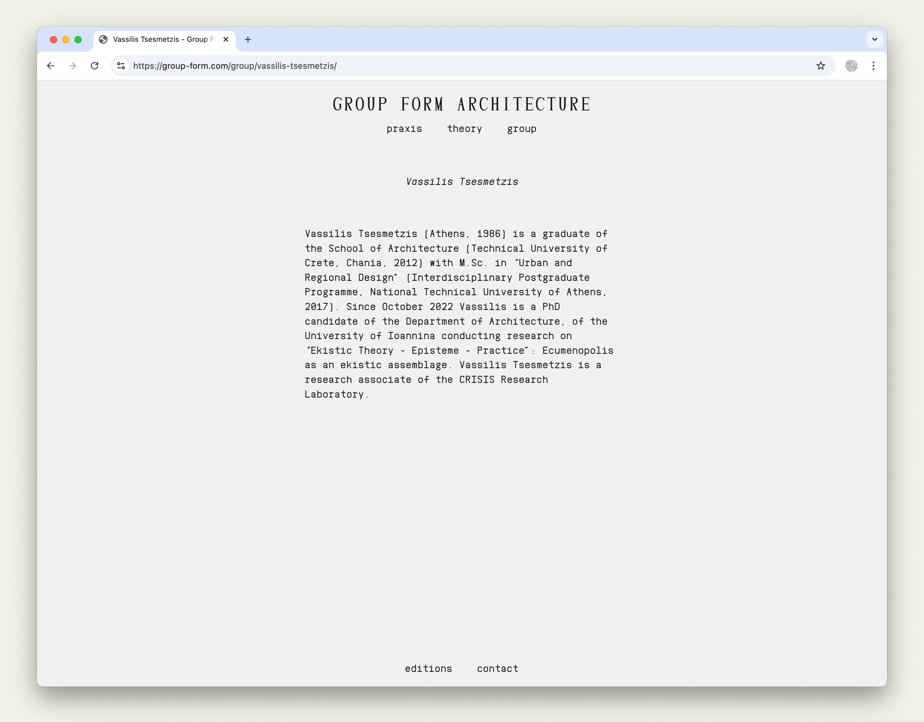Reload the current page
Image resolution: width=924 pixels, height=722 pixels.
(95, 66)
